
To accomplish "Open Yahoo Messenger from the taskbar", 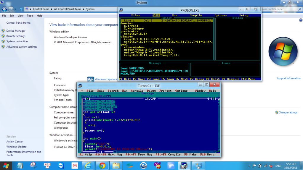I will pyautogui.click(x=157, y=166).
